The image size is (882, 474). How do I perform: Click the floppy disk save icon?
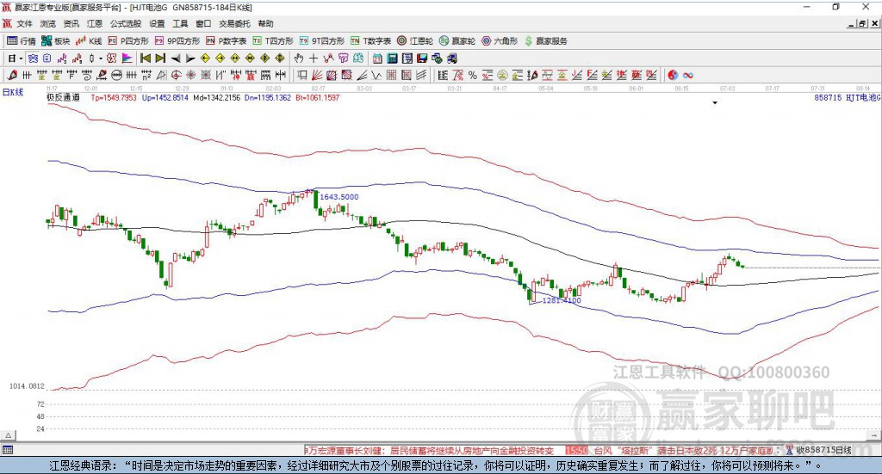(x=422, y=58)
